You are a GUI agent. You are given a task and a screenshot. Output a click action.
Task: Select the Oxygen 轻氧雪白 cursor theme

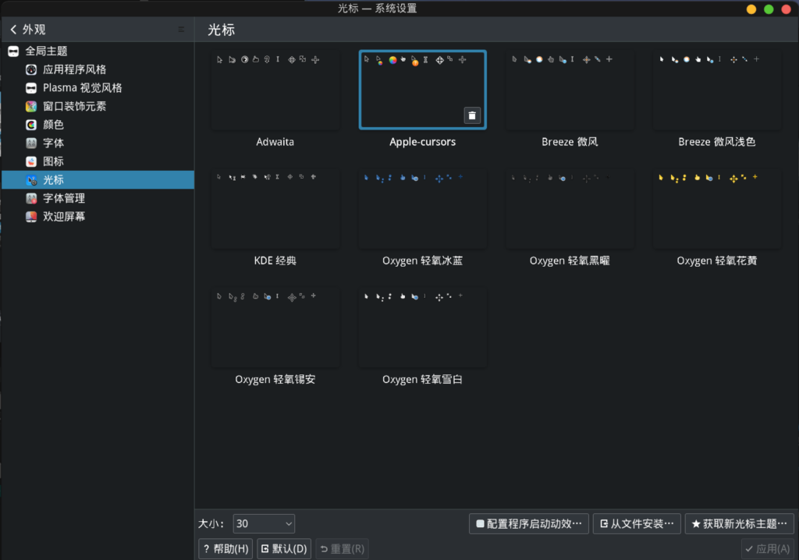(422, 327)
